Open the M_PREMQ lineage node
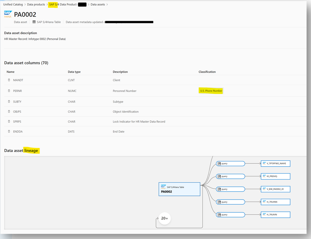This screenshot has width=311, height=239. (x=276, y=176)
